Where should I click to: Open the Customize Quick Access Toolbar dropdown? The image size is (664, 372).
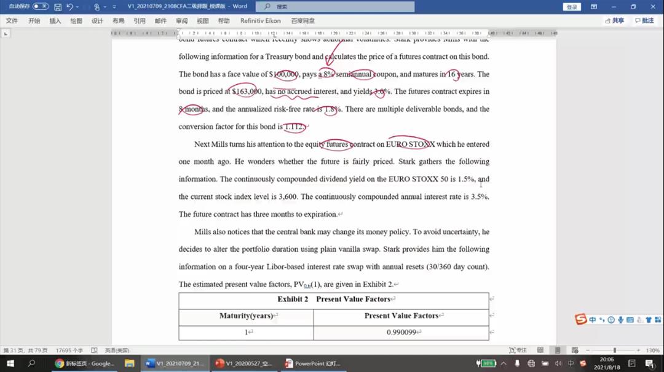click(x=114, y=7)
